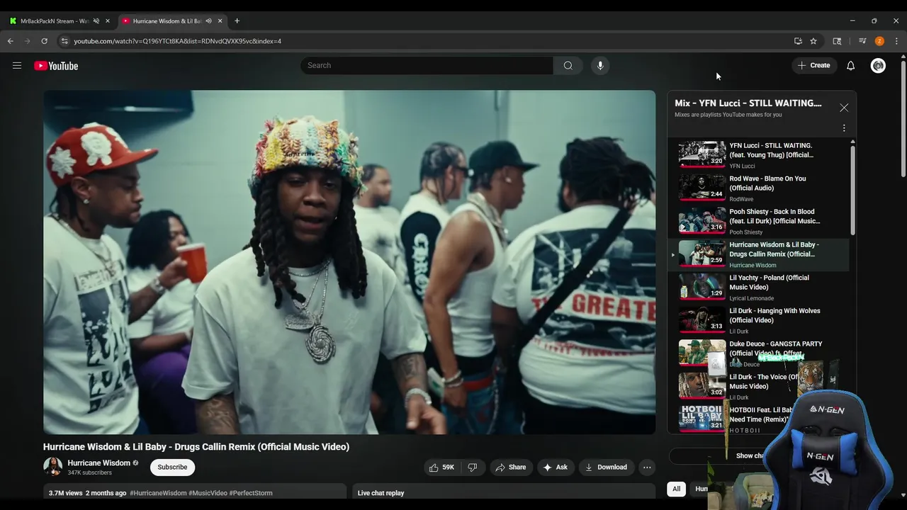Share this video
Screen dimensions: 907x510
click(510, 467)
